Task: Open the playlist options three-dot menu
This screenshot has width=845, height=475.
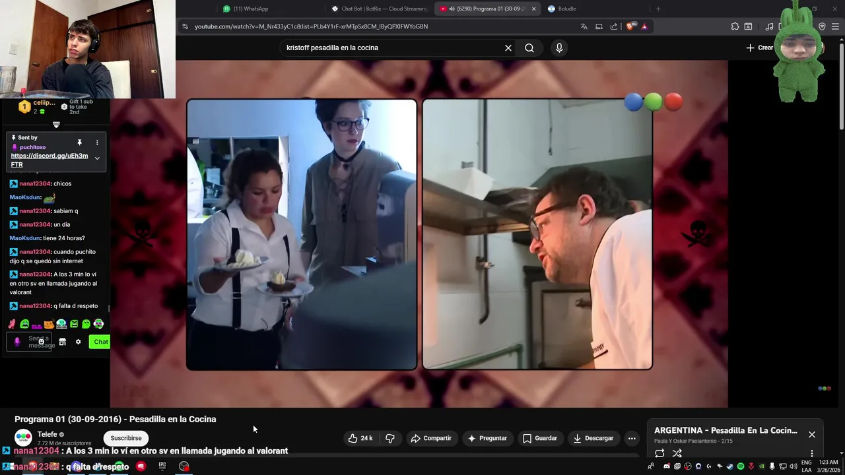Action: pyautogui.click(x=812, y=453)
